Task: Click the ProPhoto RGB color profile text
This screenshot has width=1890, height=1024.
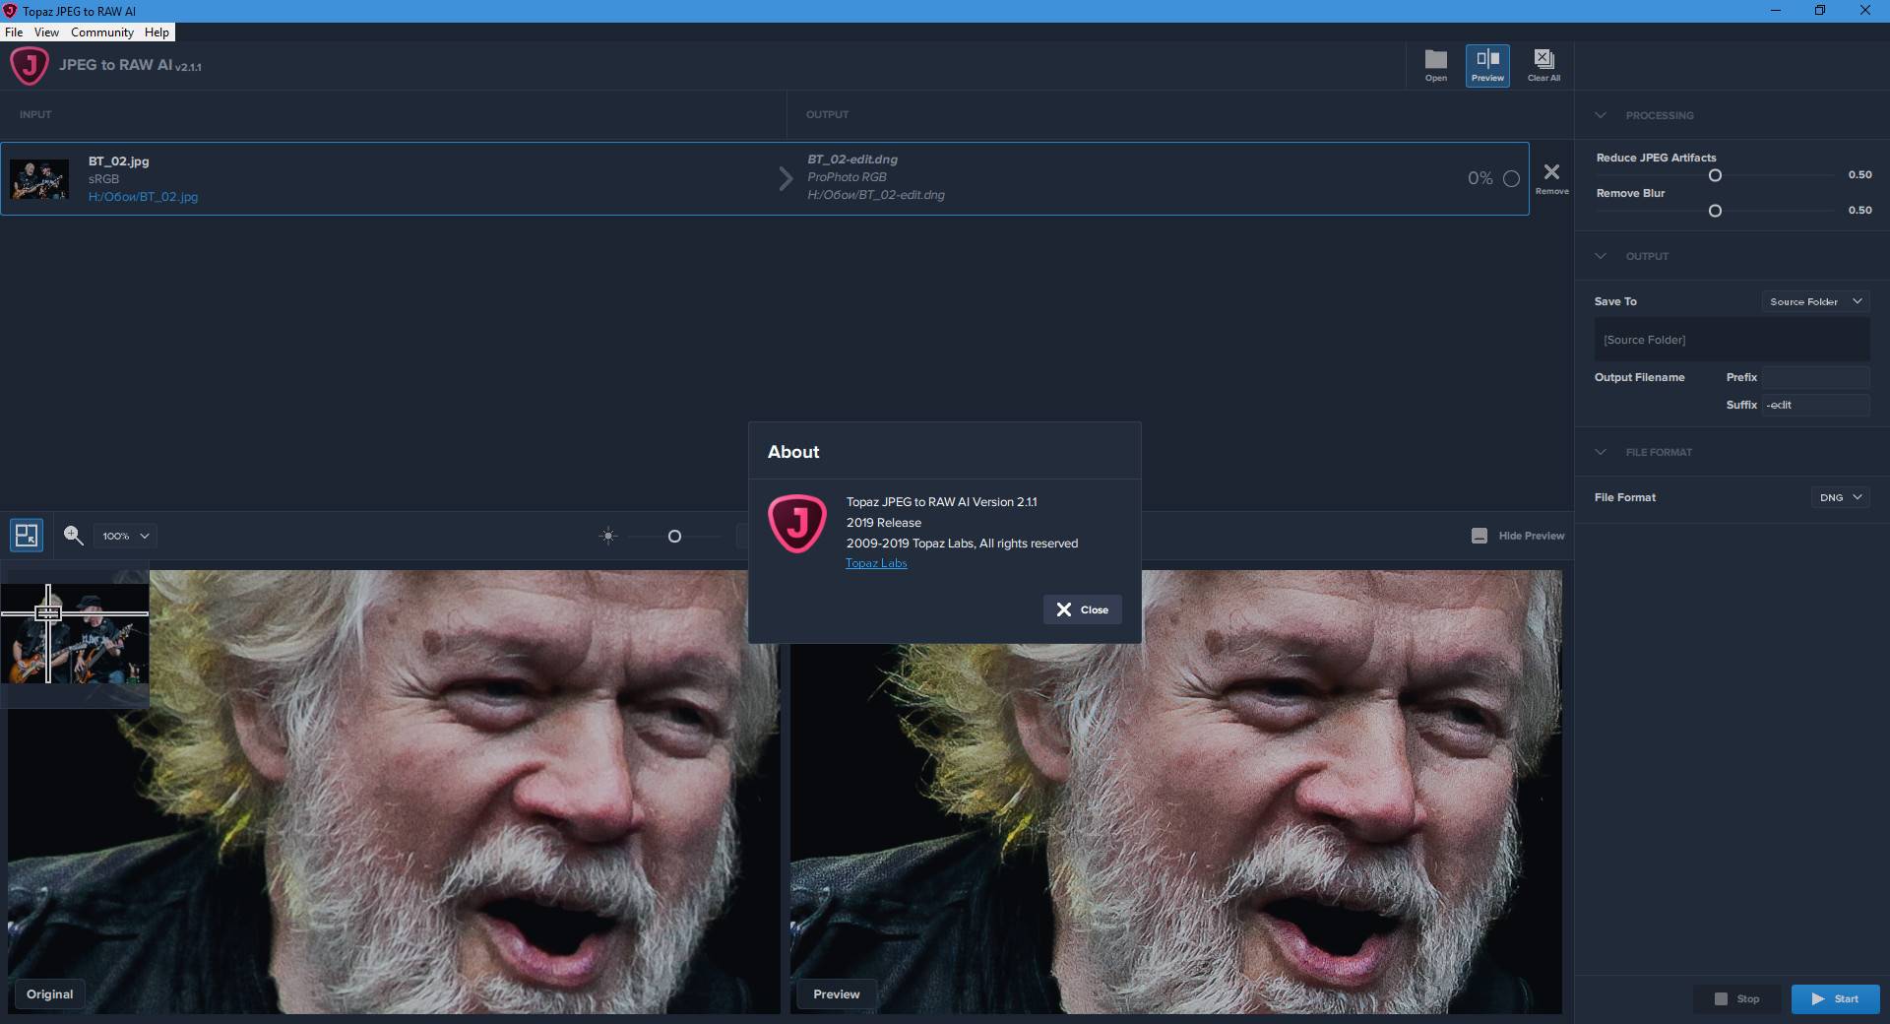Action: coord(847,177)
